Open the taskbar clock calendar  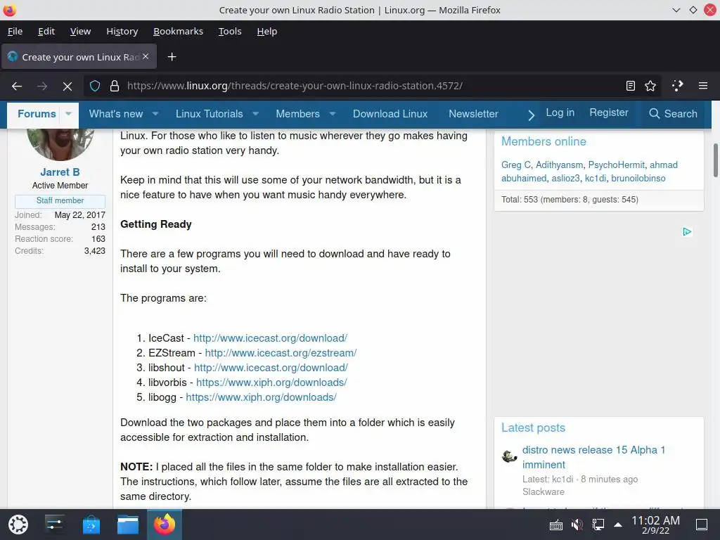point(656,525)
